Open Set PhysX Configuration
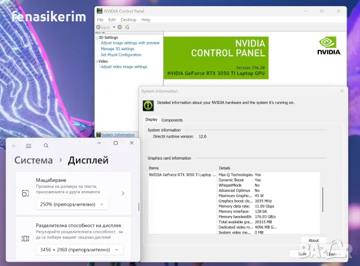Screen dimensions: 360x266 pos(121,55)
